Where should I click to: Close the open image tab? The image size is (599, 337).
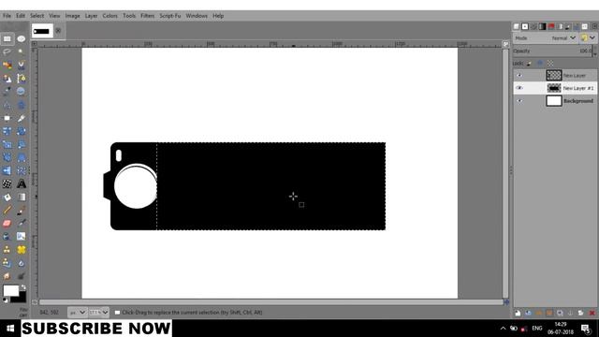click(x=58, y=31)
